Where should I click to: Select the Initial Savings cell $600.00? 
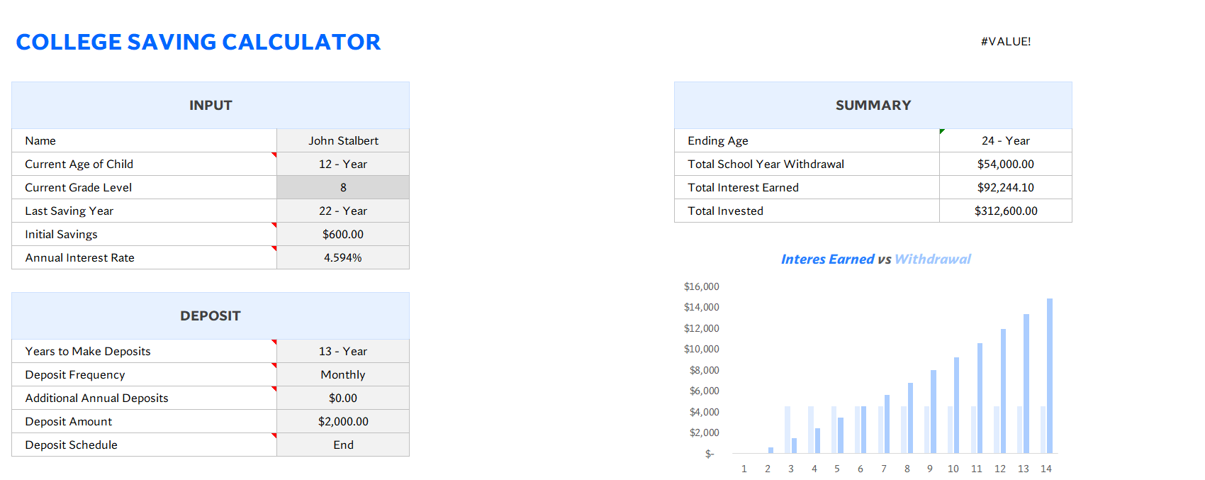[343, 234]
